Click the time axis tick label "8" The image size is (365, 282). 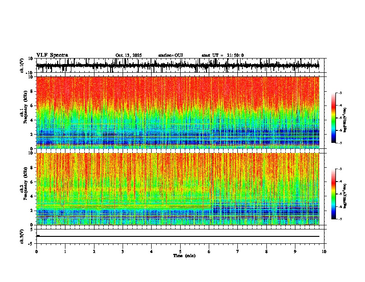pos(266,252)
